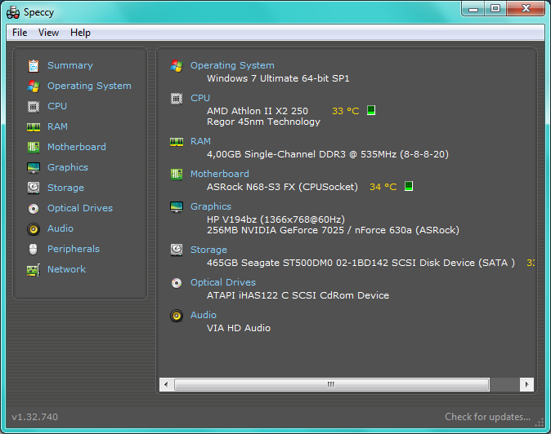Select Audio in the sidebar

tap(60, 228)
